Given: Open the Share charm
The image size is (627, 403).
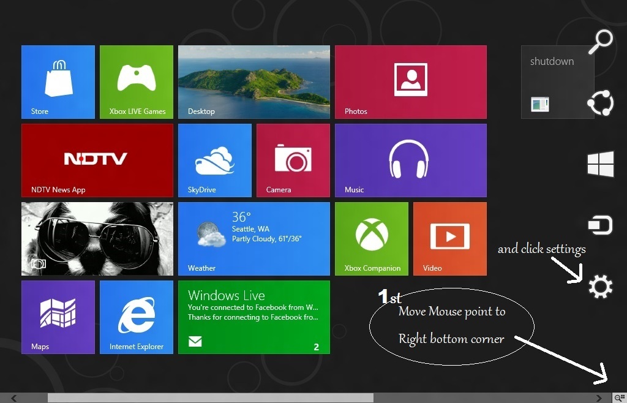Looking at the screenshot, I should coord(601,103).
